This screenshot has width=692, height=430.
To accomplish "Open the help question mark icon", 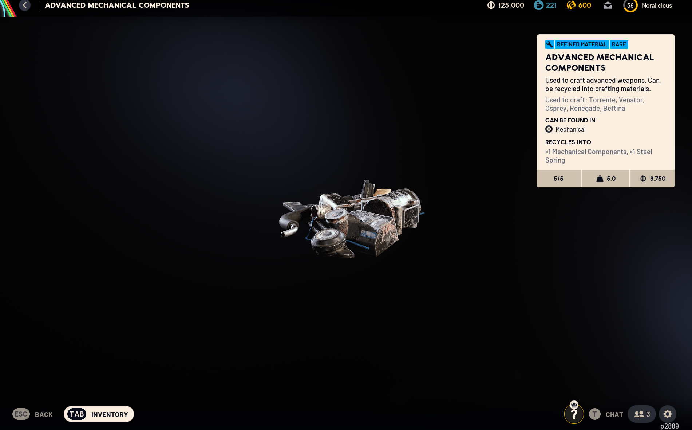I will (574, 414).
